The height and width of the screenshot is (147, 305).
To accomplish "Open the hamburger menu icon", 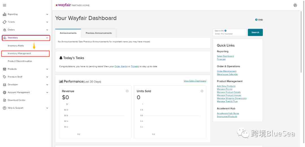I will [x=5, y=5].
